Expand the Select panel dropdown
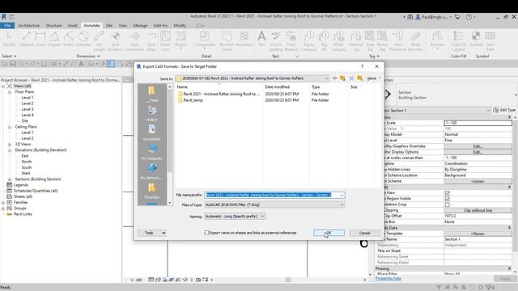Viewport: 518px width, 291px height. tap(9, 56)
